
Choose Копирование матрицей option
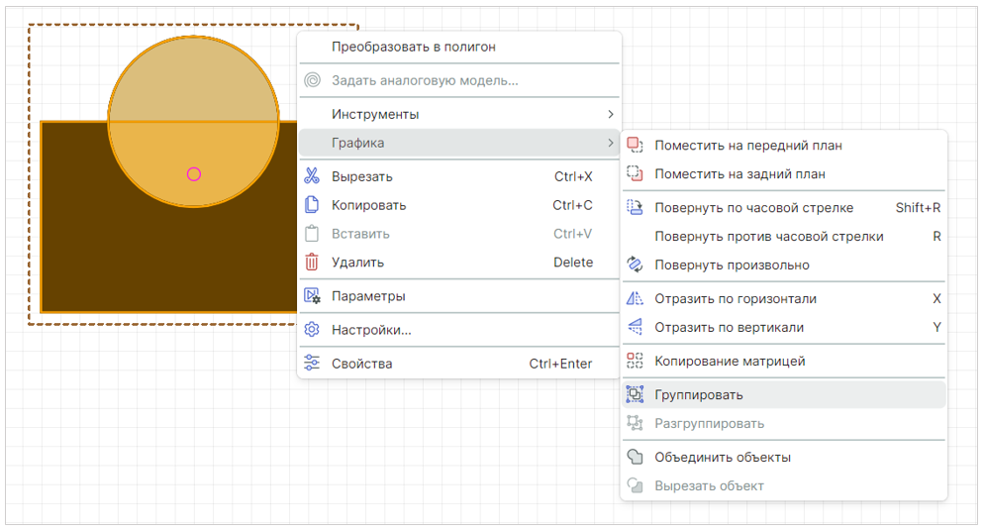click(730, 362)
